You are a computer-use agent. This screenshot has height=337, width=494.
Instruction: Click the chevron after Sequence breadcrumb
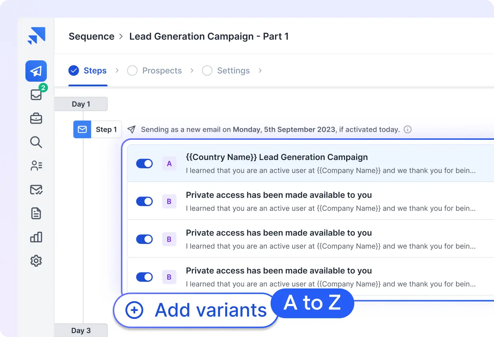121,36
